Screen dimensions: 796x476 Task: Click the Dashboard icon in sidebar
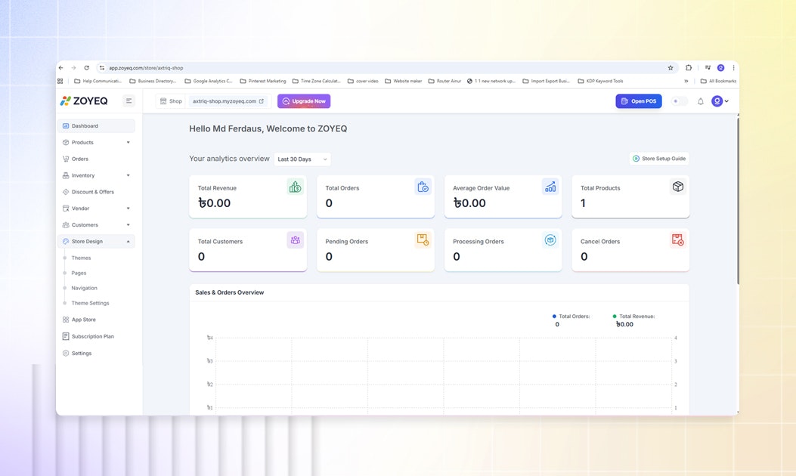pos(66,126)
